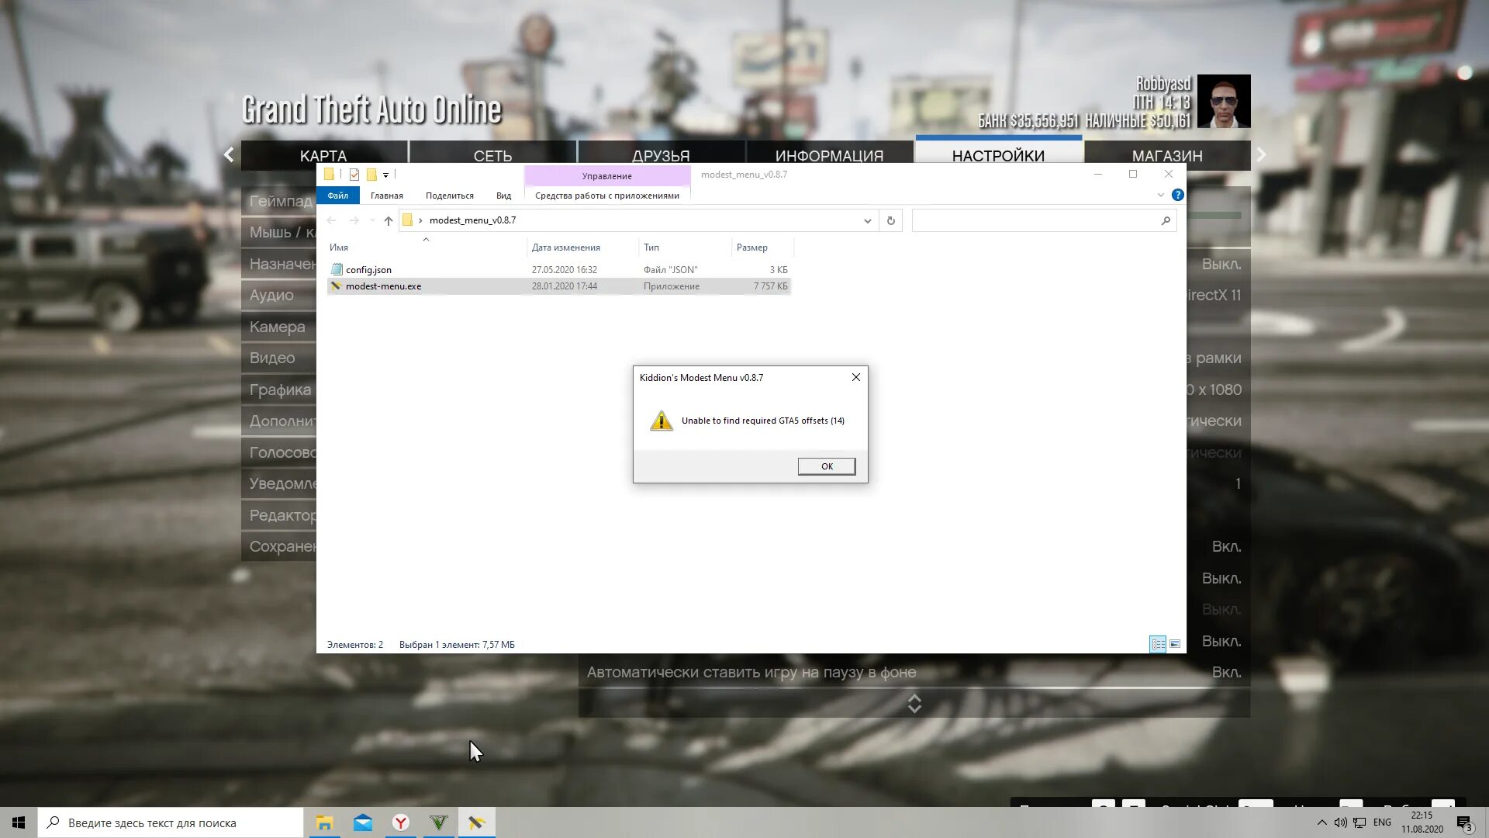Screen dimensions: 1489x838
Task: Click the Explorer search field
Action: coord(1044,221)
